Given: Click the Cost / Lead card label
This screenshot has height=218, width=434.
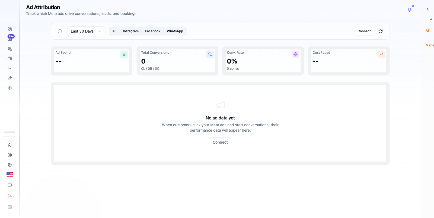Looking at the screenshot, I should [321, 53].
